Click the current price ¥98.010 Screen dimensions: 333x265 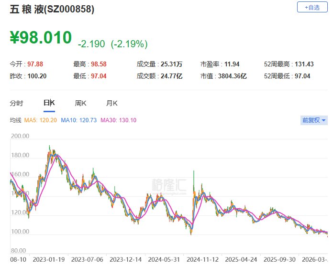coord(41,37)
